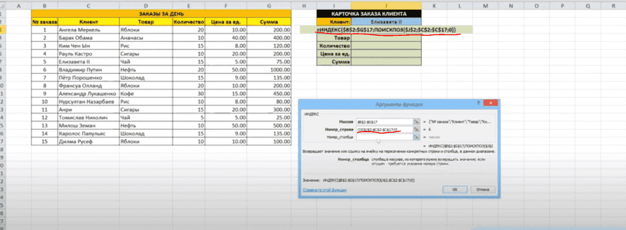
Task: Select the Франсуа Олланд client cell
Action: pos(89,86)
